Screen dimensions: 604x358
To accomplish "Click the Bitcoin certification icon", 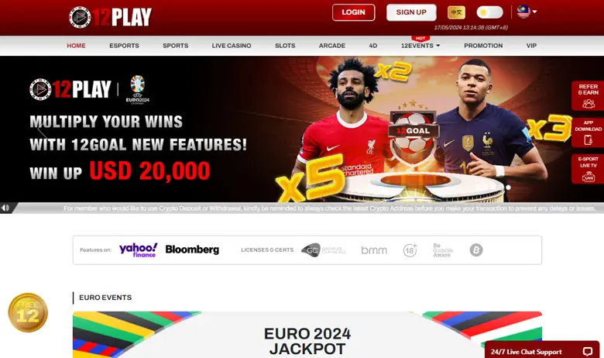I will tap(476, 250).
